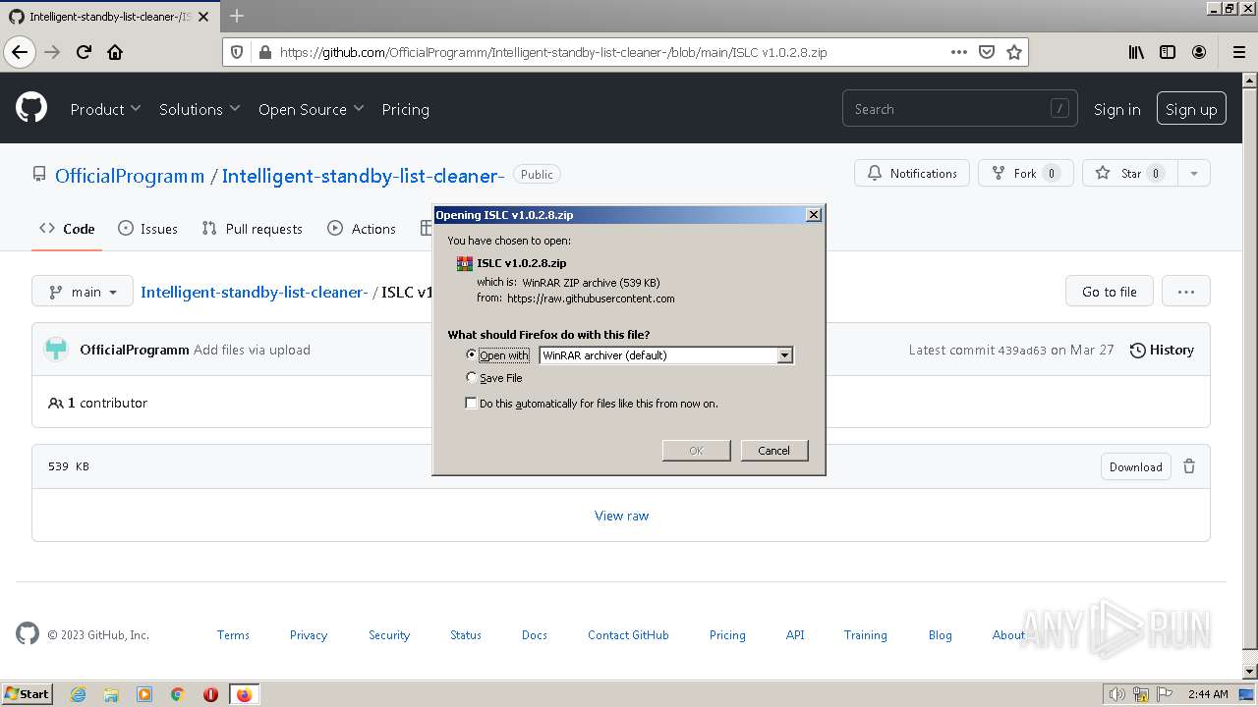1258x707 pixels.
Task: Click the GitHub logo in the header
Action: pos(31,108)
